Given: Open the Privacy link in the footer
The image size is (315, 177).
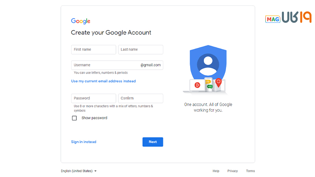Looking at the screenshot, I should (233, 171).
